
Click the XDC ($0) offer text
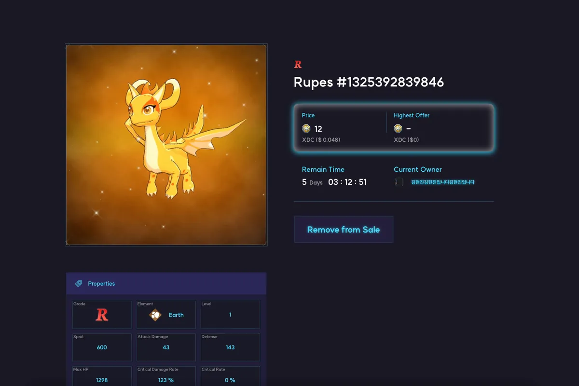(406, 140)
